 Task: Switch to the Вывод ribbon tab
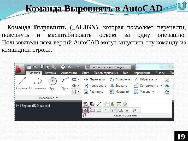point(160,73)
